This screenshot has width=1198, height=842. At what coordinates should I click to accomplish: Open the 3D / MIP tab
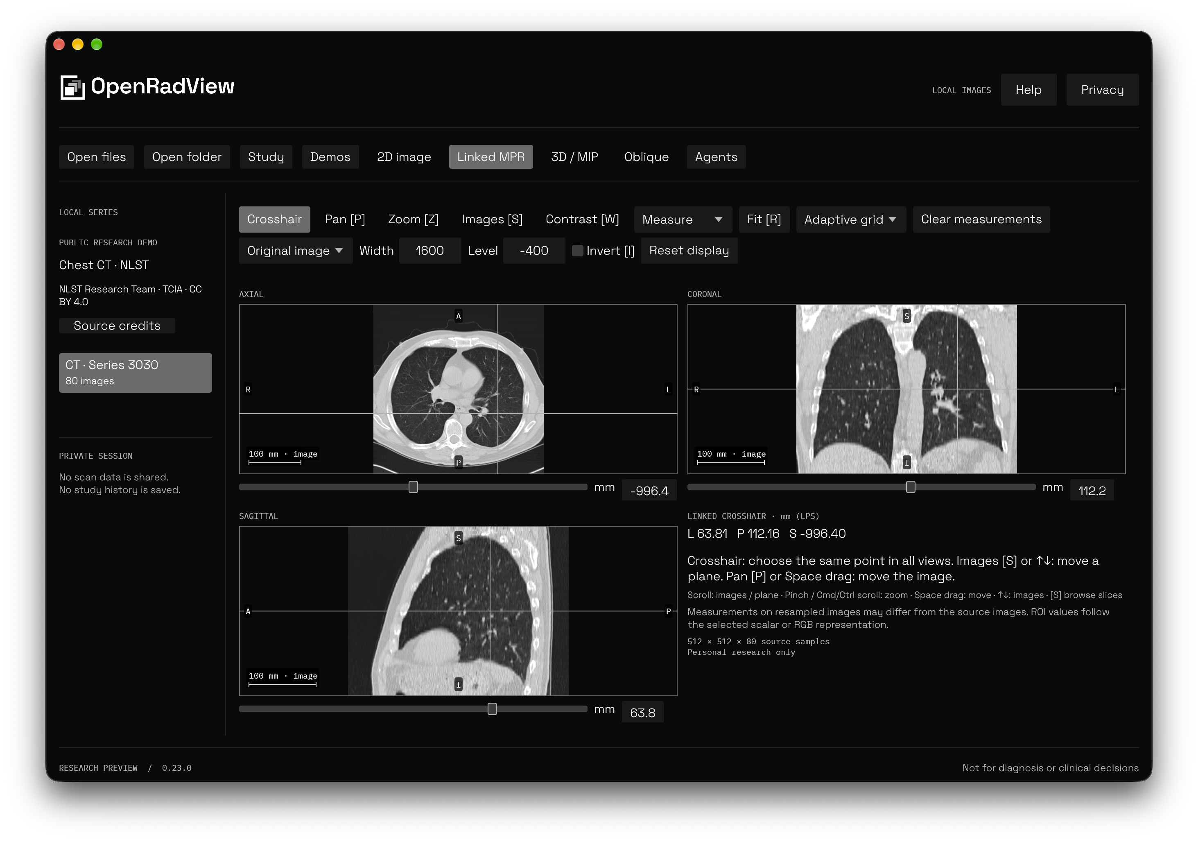coord(574,156)
